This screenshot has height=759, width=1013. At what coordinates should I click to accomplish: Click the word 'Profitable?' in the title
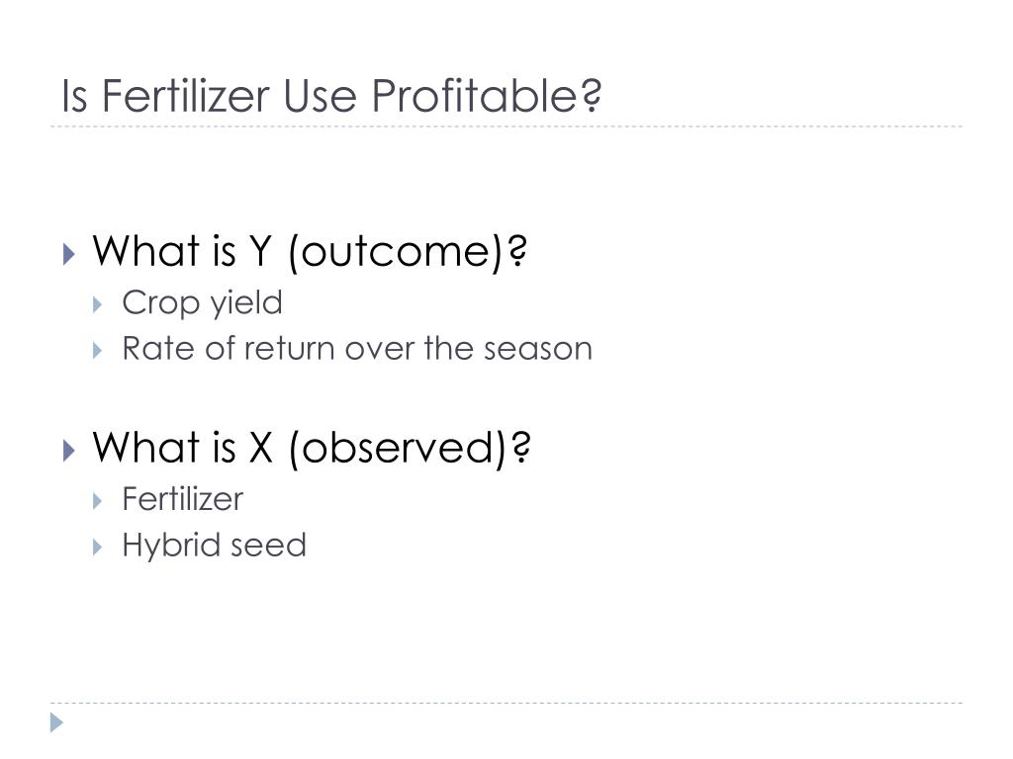[x=487, y=96]
